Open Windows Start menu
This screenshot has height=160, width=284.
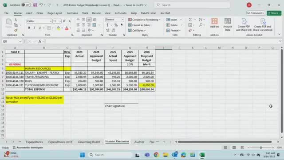pyautogui.click(x=82, y=155)
